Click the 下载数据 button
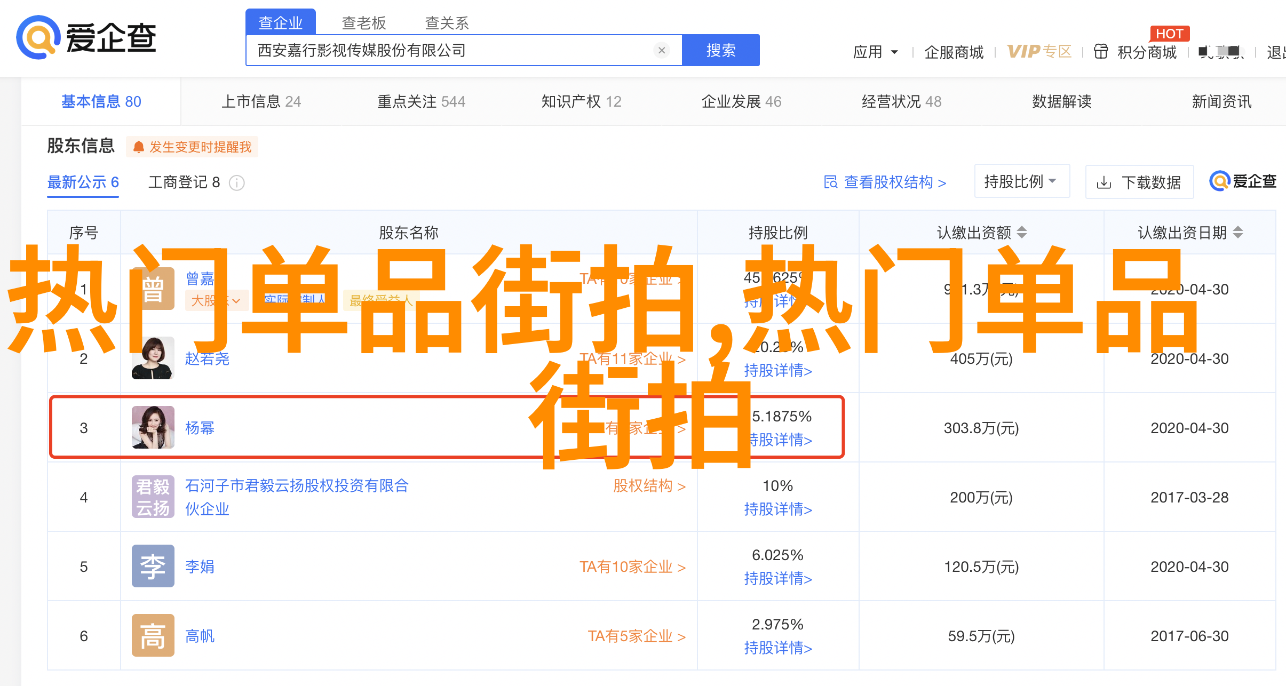This screenshot has width=1286, height=686. point(1140,182)
